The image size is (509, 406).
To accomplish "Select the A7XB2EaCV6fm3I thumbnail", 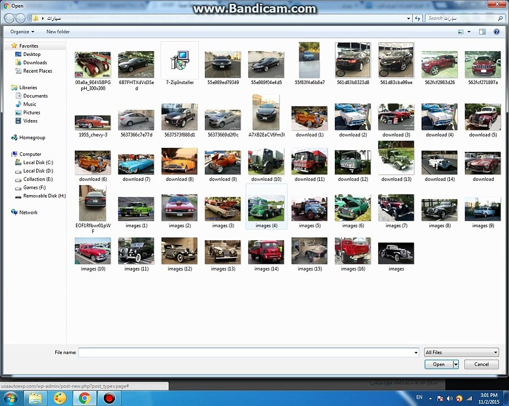I will 266,112.
